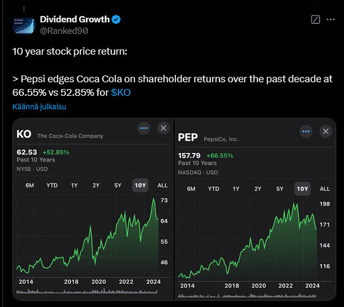Close the KO stock card
344x307 pixels.
(x=164, y=128)
